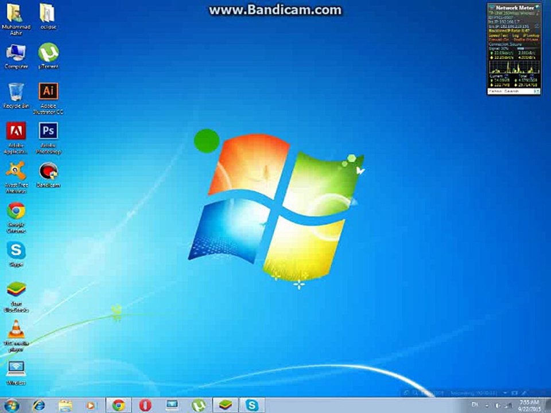Click inside the Network Meter search box
Image resolution: width=551 pixels, height=413 pixels.
point(510,91)
